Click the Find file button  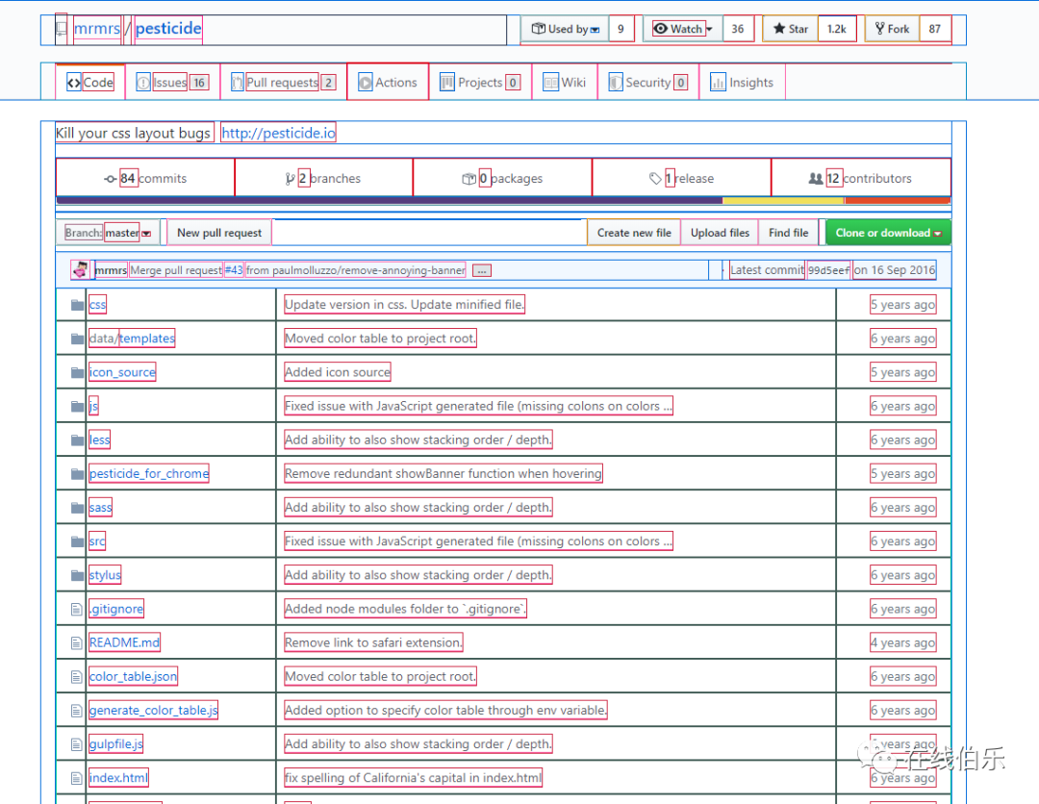pyautogui.click(x=789, y=233)
